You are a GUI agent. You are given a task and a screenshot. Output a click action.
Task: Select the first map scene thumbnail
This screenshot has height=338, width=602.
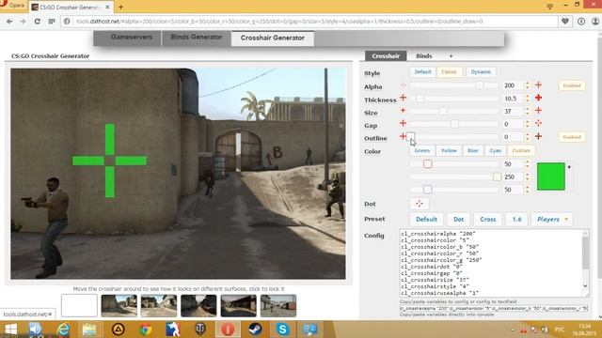click(119, 305)
